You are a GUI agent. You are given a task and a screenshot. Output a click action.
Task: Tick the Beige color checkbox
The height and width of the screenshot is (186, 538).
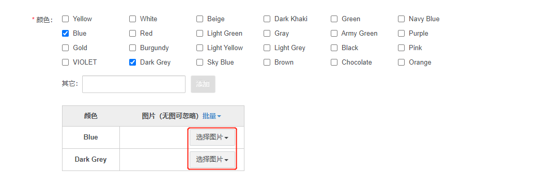coord(199,19)
